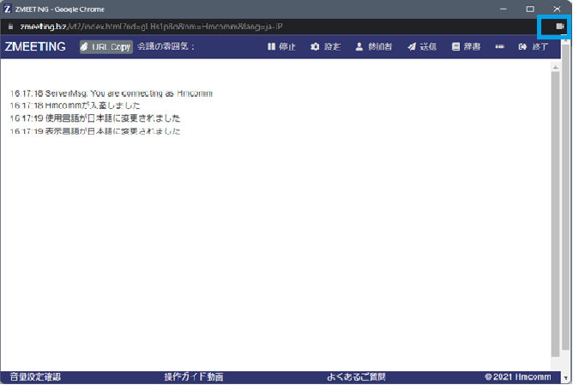Select the 'You are connecting as Hmcomm' message
The width and height of the screenshot is (573, 385).
tap(112, 93)
